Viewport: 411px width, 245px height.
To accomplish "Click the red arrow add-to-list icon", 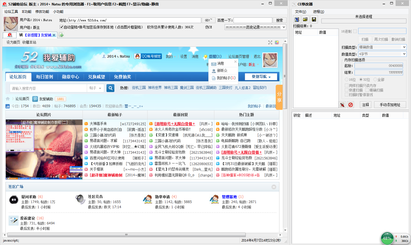I will tap(342, 105).
